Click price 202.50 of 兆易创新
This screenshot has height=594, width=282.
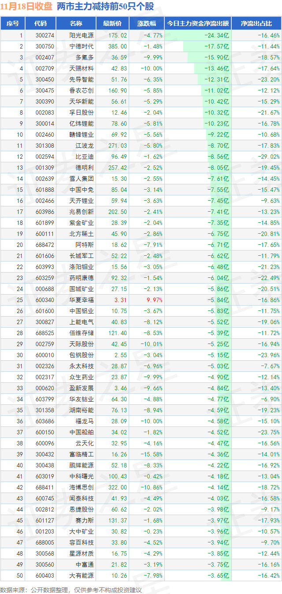pyautogui.click(x=117, y=212)
